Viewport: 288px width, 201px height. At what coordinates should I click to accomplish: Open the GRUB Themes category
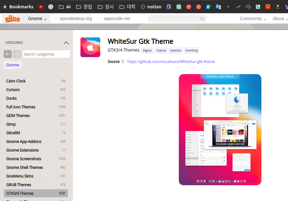pos(36,185)
